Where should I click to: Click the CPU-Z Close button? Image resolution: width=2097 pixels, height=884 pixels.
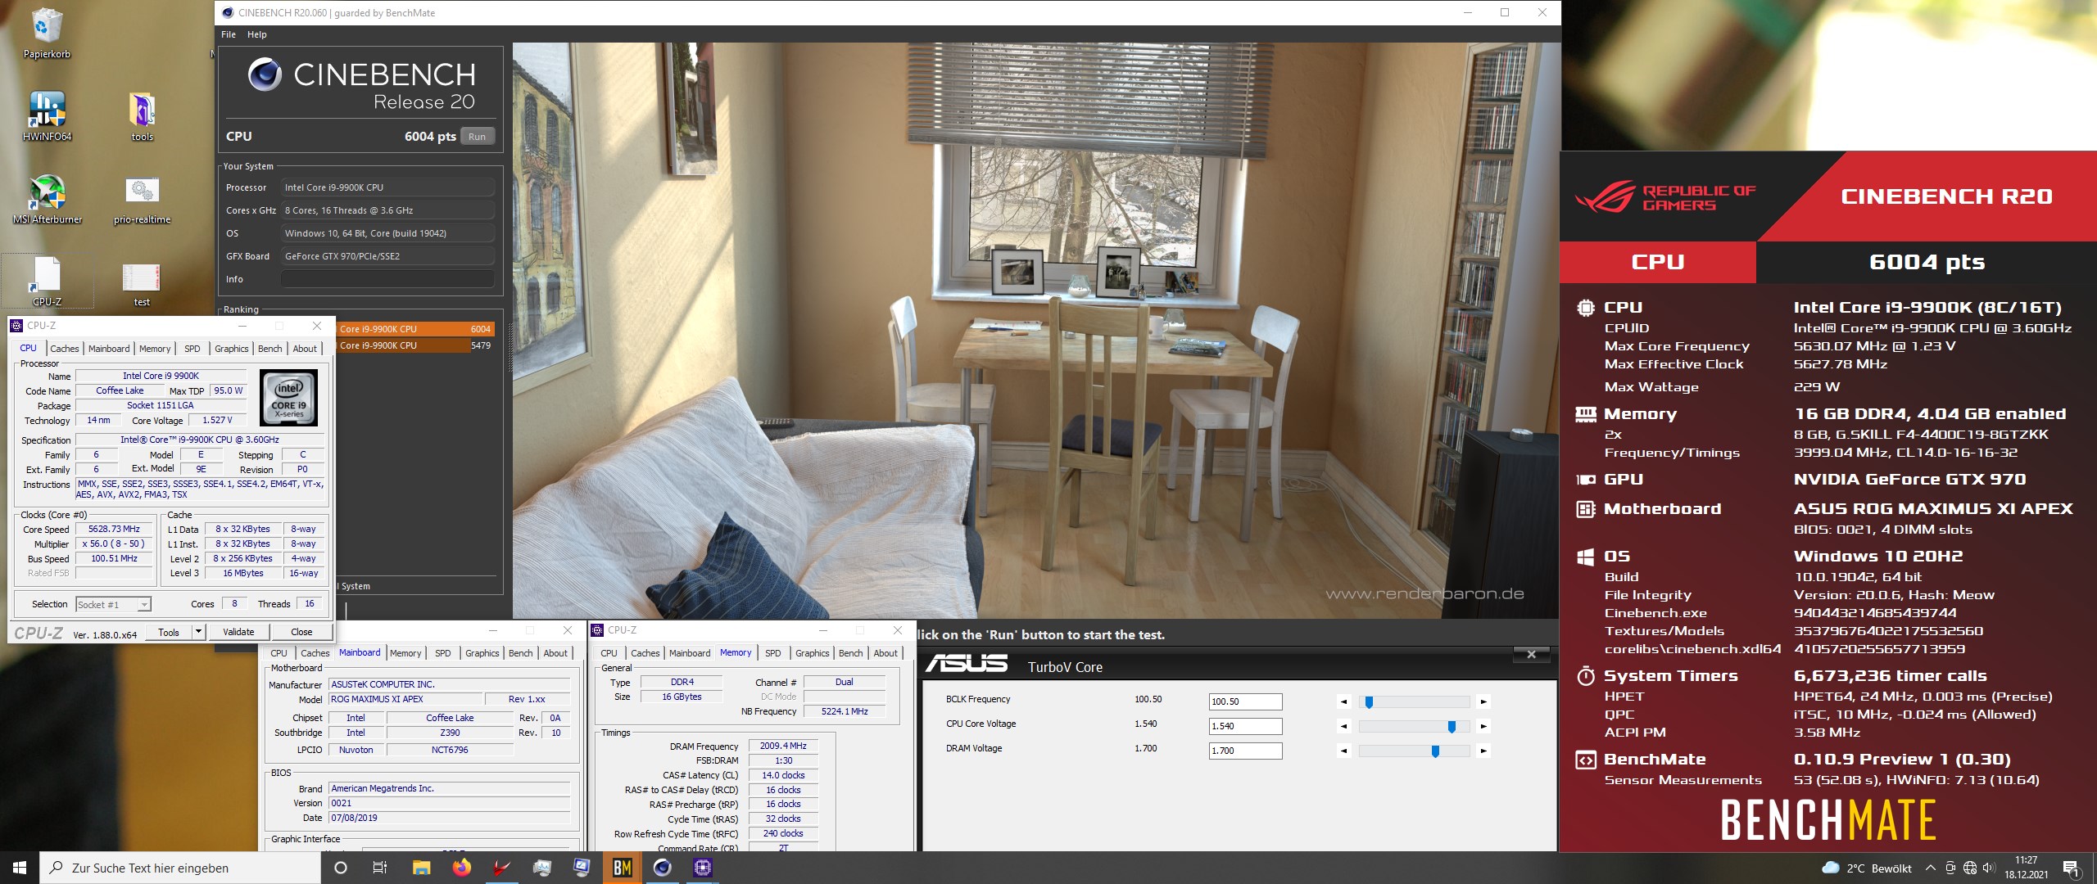[301, 632]
